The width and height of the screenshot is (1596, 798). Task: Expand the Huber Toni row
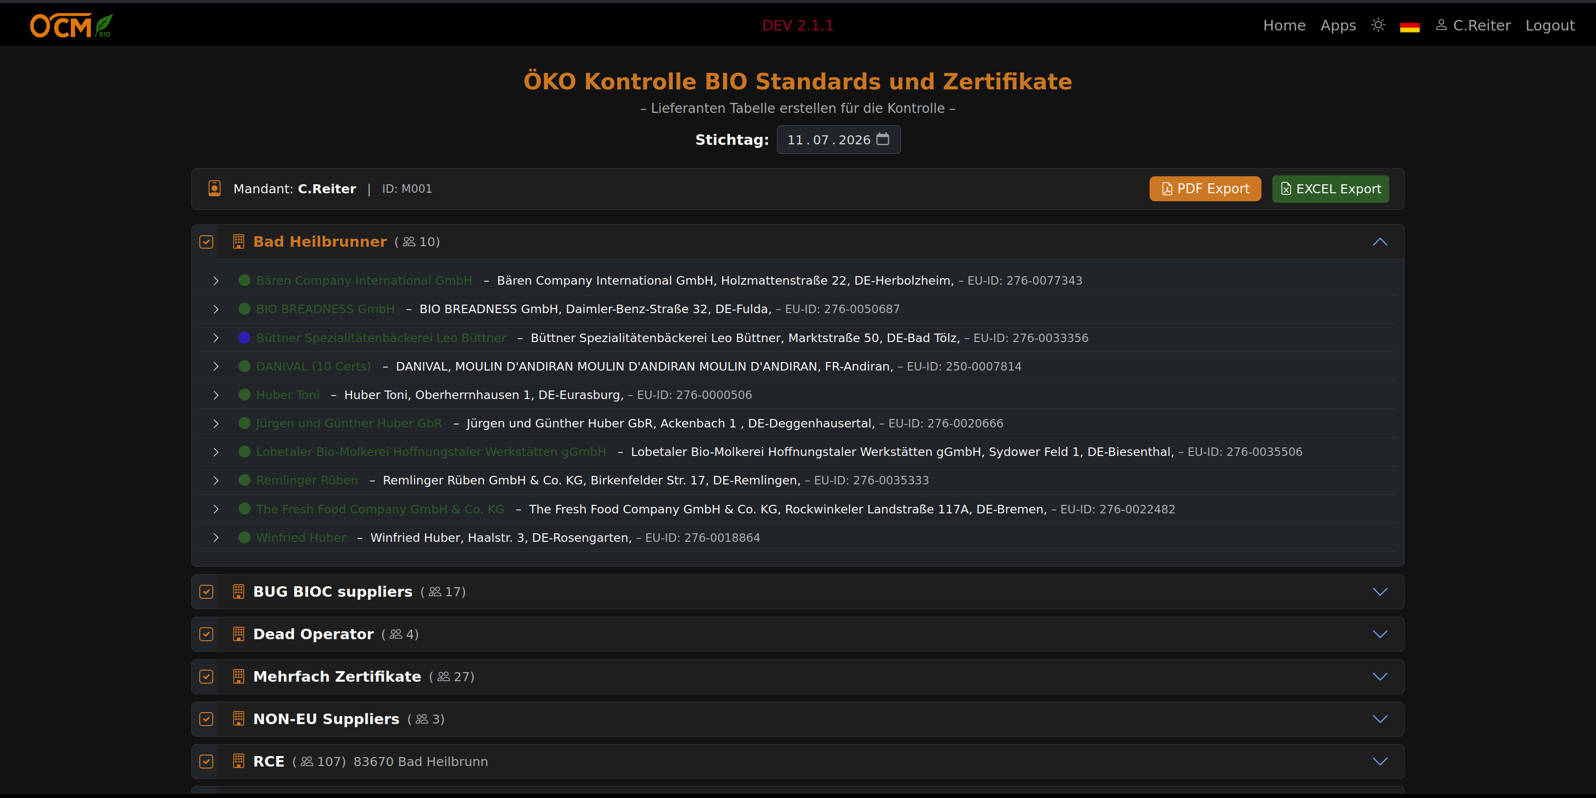point(216,395)
